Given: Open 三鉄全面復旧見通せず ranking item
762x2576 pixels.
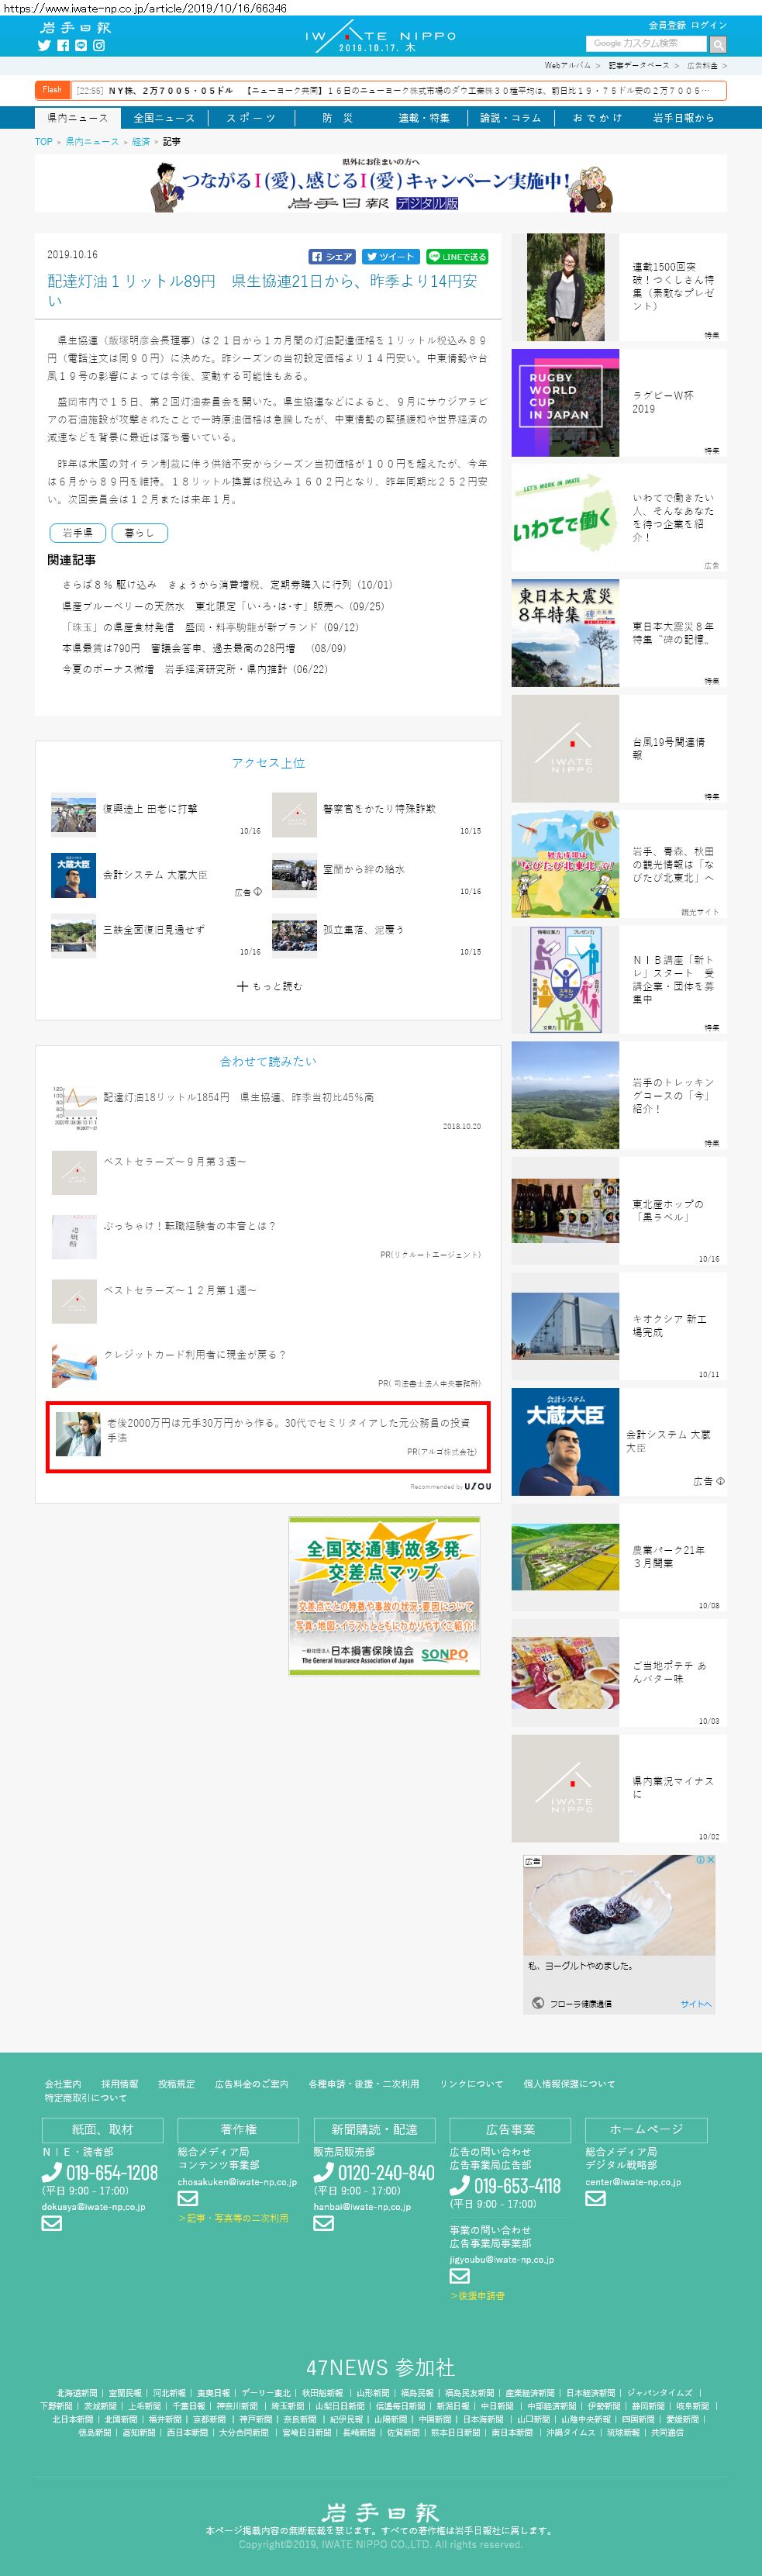Looking at the screenshot, I should (153, 930).
